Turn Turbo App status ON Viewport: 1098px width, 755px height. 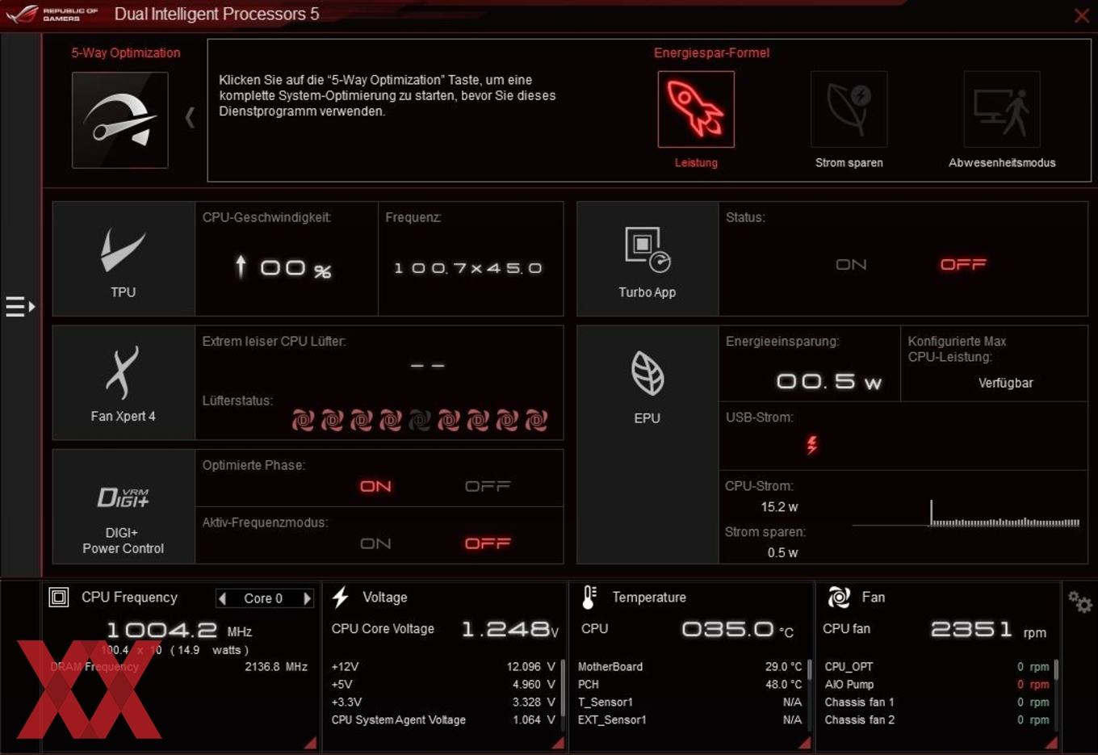[851, 265]
